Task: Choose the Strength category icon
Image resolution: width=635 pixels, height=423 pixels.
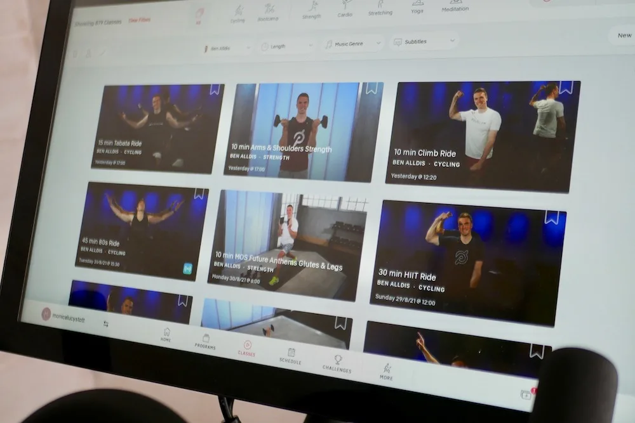Action: click(x=312, y=10)
